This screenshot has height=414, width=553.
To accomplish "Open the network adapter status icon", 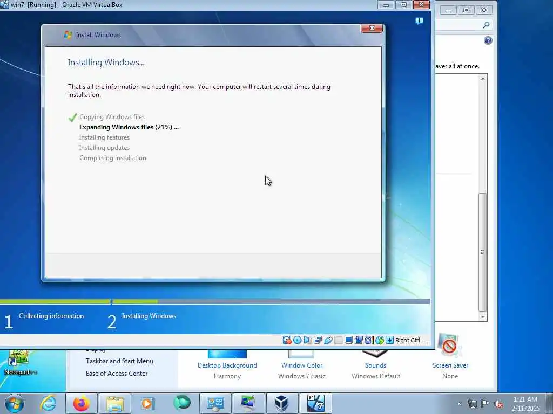I will (318, 340).
